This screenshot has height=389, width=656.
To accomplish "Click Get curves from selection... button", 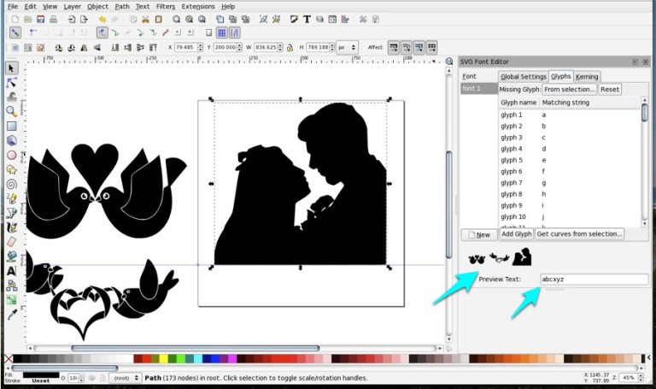I will [x=579, y=234].
